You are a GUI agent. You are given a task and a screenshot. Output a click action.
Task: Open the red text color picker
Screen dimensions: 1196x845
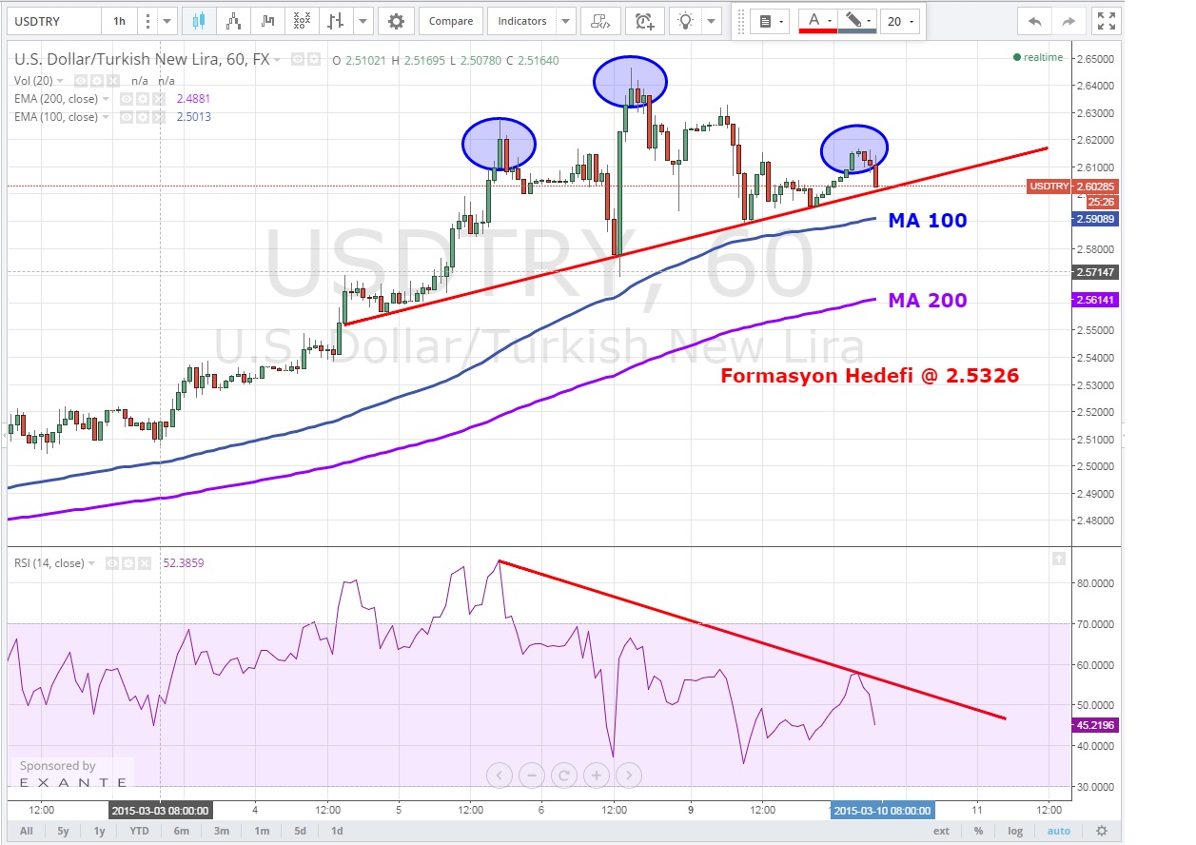[x=817, y=21]
